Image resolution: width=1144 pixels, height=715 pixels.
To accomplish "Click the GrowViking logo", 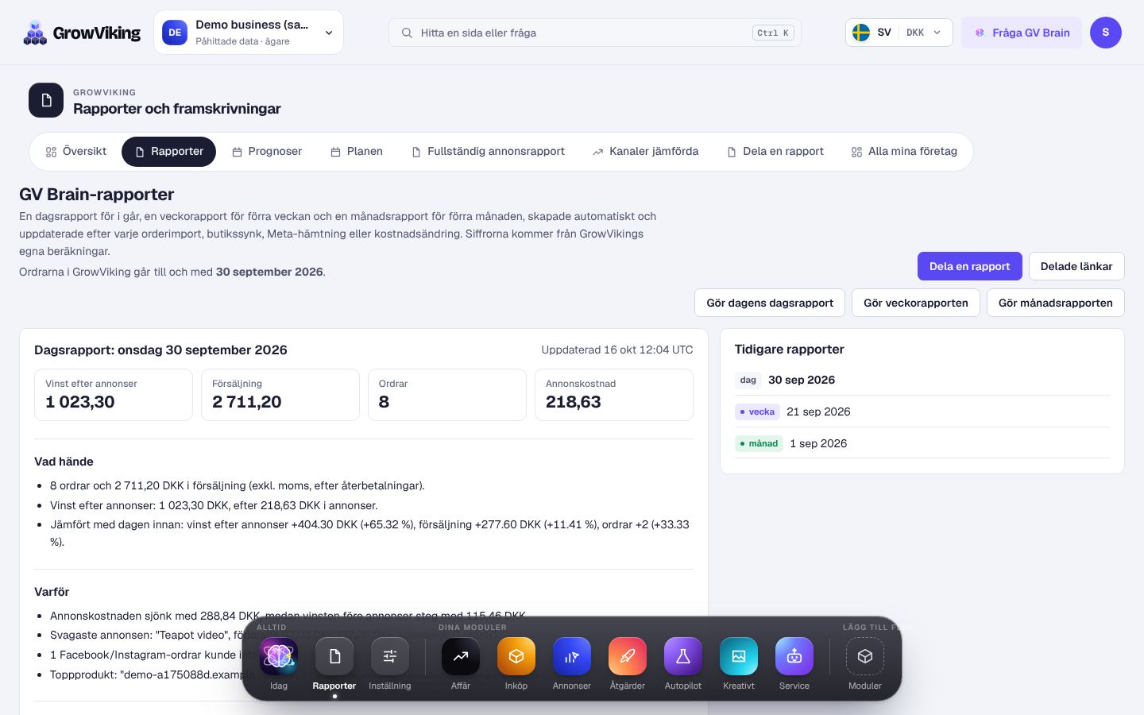I will pyautogui.click(x=82, y=33).
